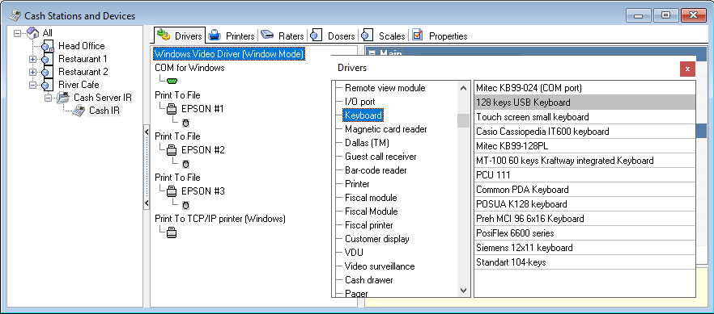Open the Dosers tab

(x=333, y=36)
